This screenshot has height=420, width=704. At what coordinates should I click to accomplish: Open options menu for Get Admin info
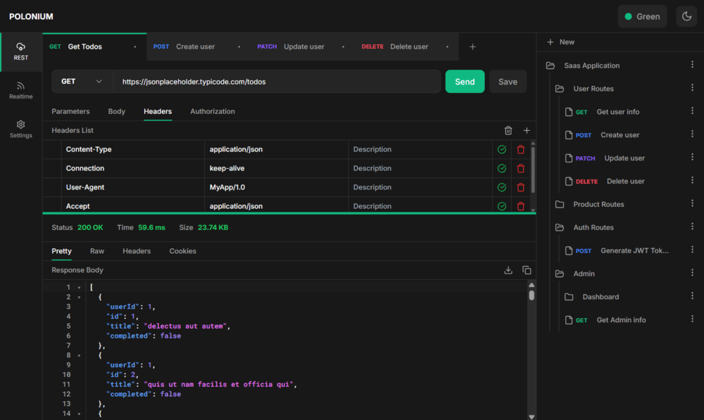(692, 319)
